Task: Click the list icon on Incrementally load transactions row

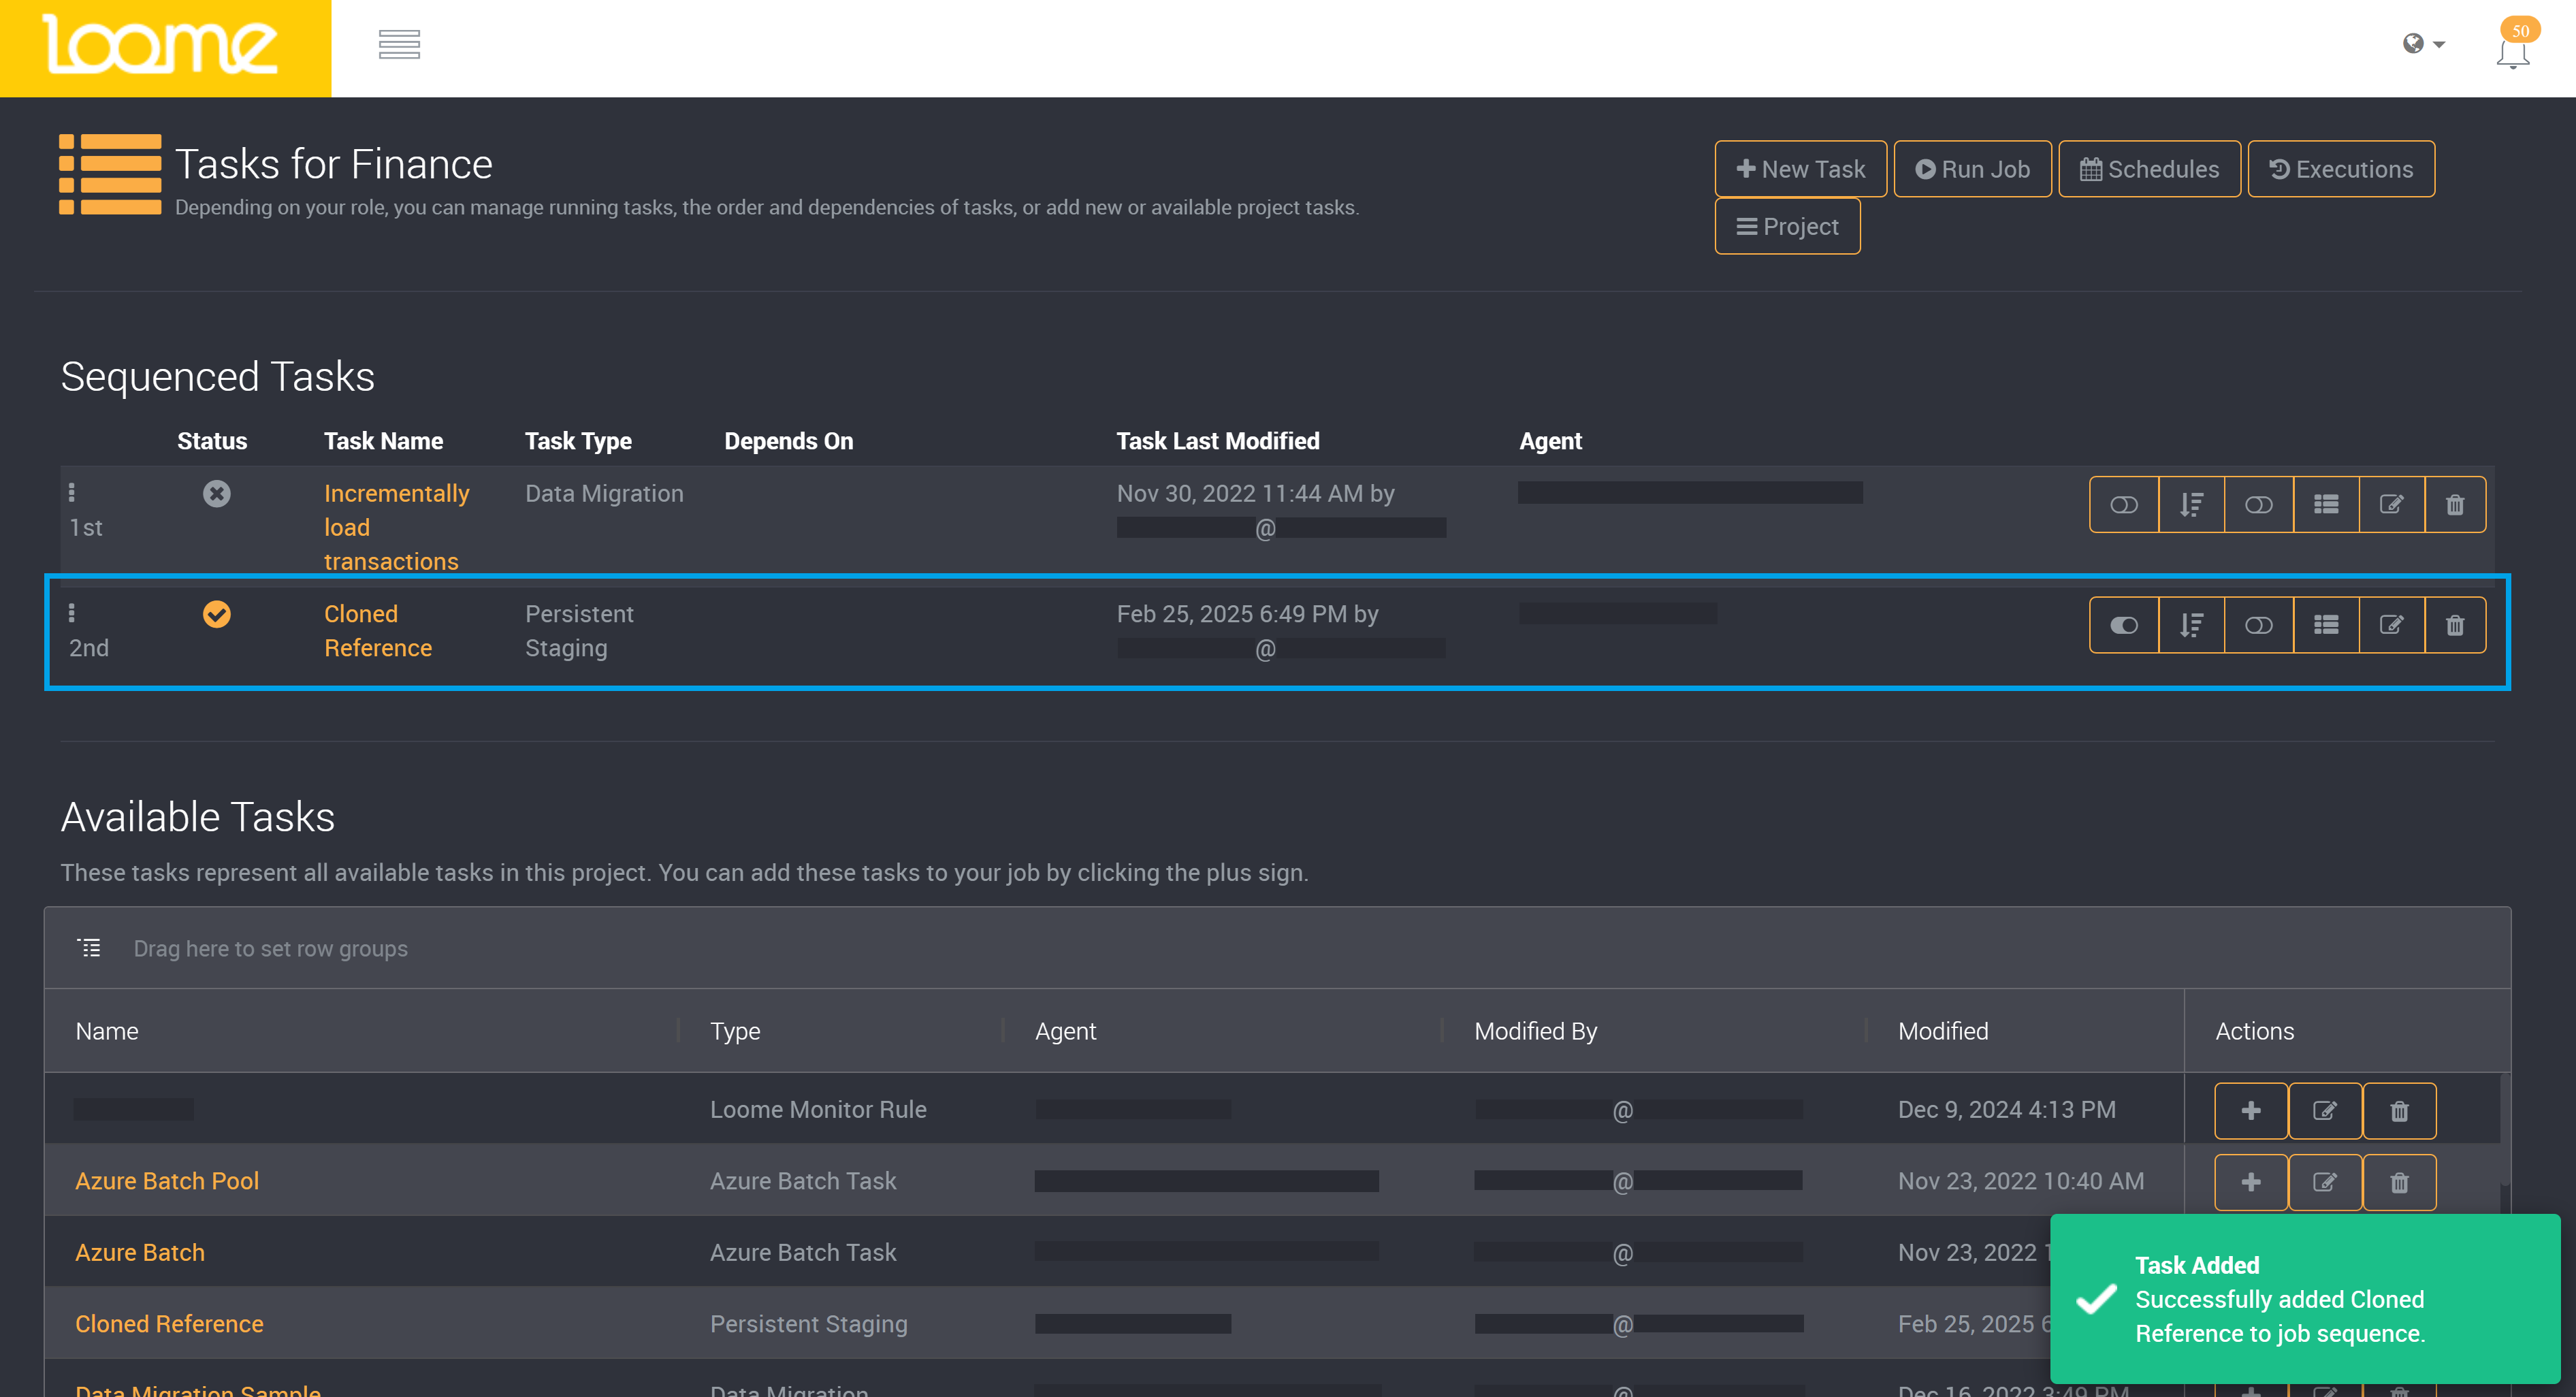Action: (2326, 505)
